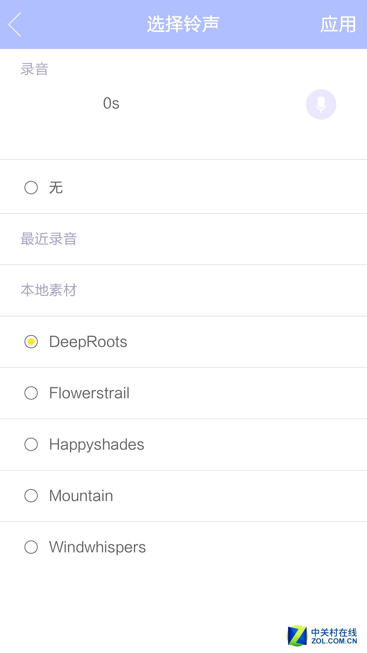367x653 pixels.
Task: Pick the Happyshades radio button
Action: pyautogui.click(x=31, y=445)
